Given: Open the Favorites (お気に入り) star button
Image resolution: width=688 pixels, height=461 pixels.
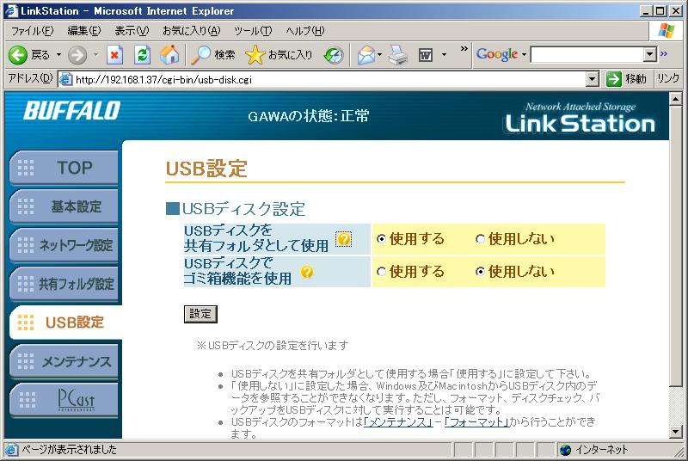Looking at the screenshot, I should (x=279, y=55).
